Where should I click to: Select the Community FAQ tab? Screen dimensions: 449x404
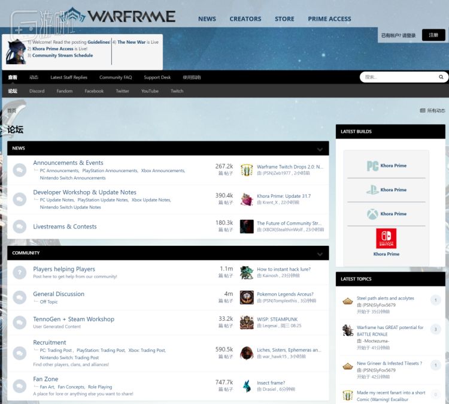(116, 77)
